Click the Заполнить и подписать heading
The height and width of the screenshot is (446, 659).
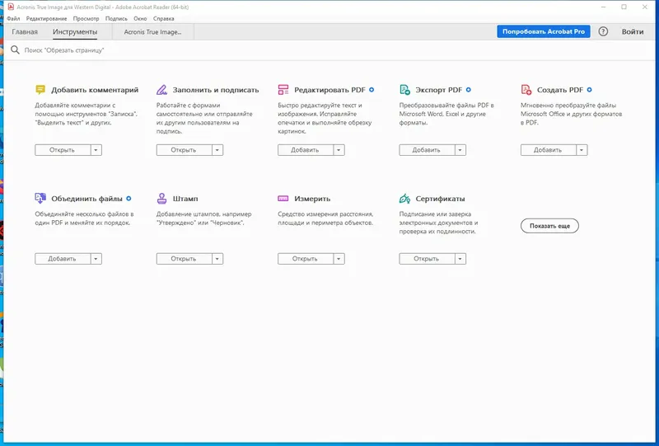pos(216,90)
